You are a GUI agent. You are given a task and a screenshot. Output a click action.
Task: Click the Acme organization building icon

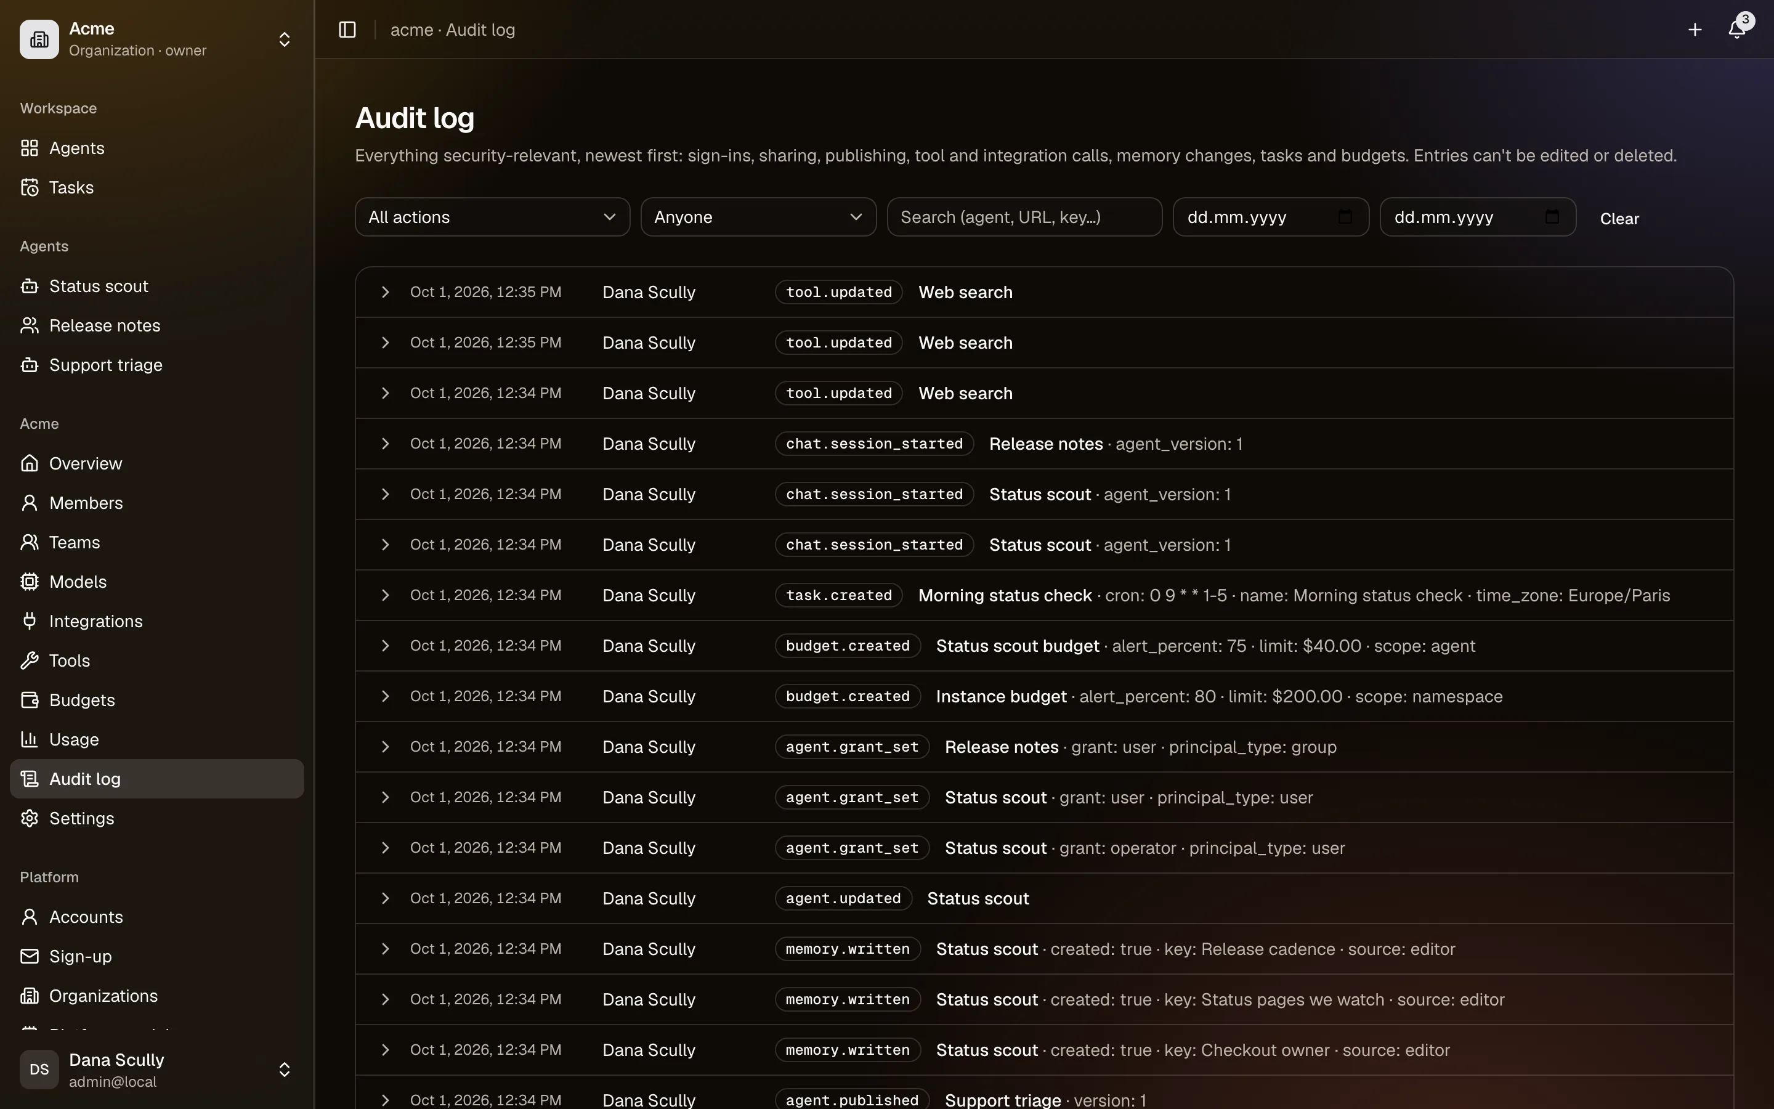pos(39,39)
